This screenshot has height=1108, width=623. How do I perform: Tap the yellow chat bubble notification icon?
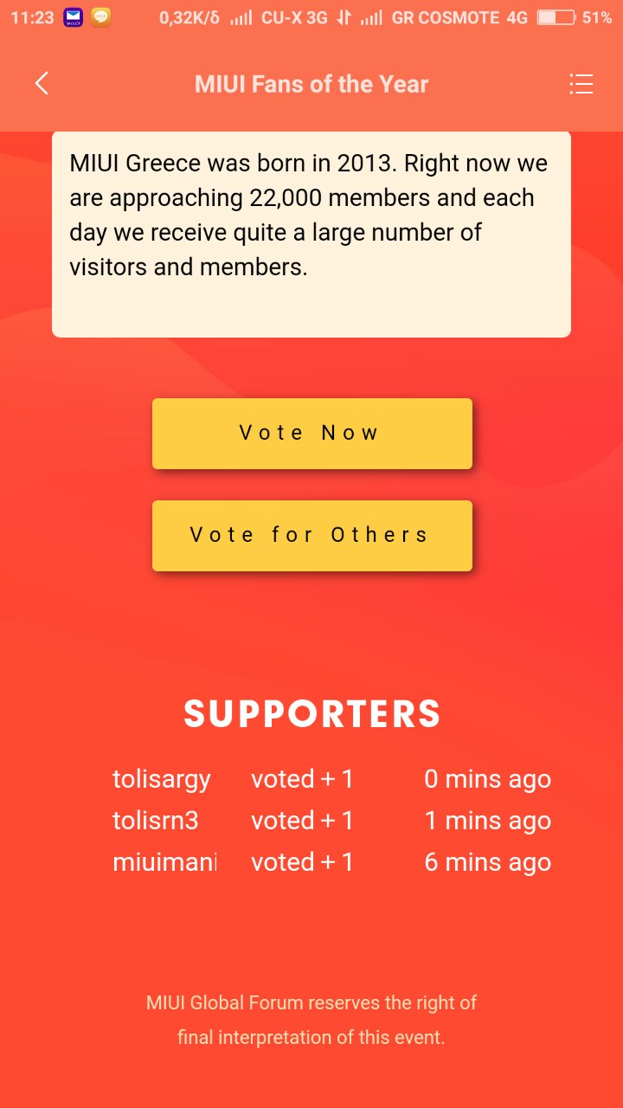coord(101,17)
